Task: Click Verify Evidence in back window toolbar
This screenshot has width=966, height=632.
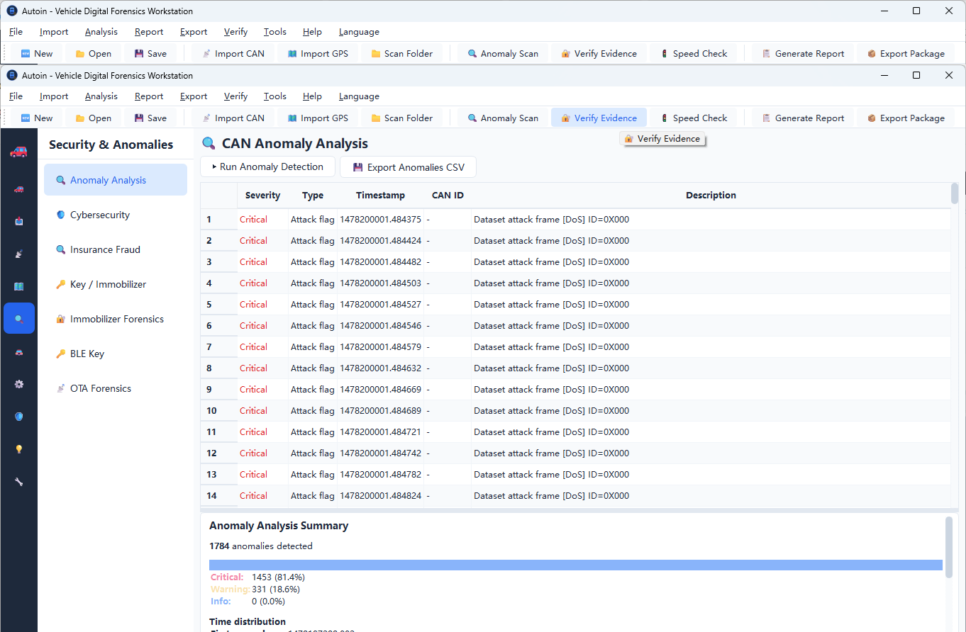Action: tap(599, 53)
